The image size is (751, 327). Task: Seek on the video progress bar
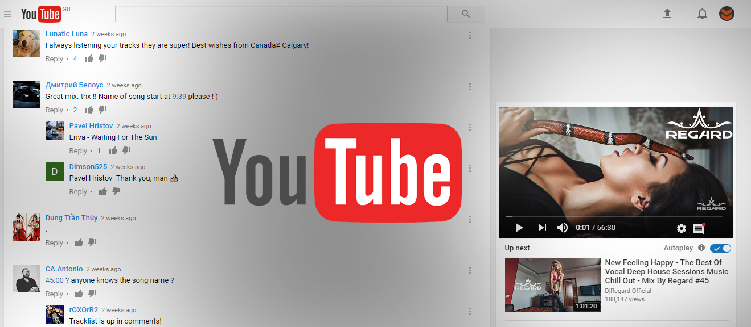[x=614, y=216]
